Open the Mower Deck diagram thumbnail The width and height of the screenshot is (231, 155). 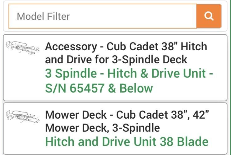23,116
